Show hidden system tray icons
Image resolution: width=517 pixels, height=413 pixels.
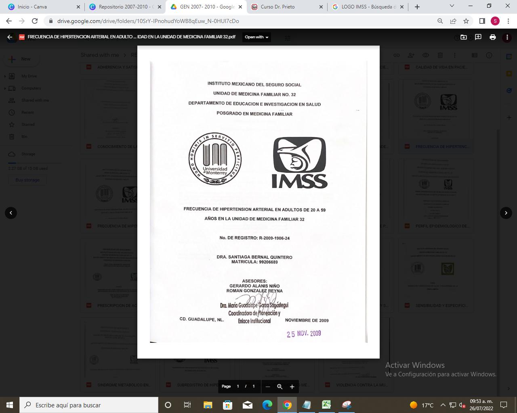(x=443, y=405)
